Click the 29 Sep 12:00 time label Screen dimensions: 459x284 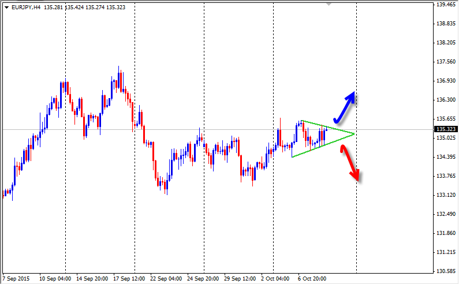point(240,278)
